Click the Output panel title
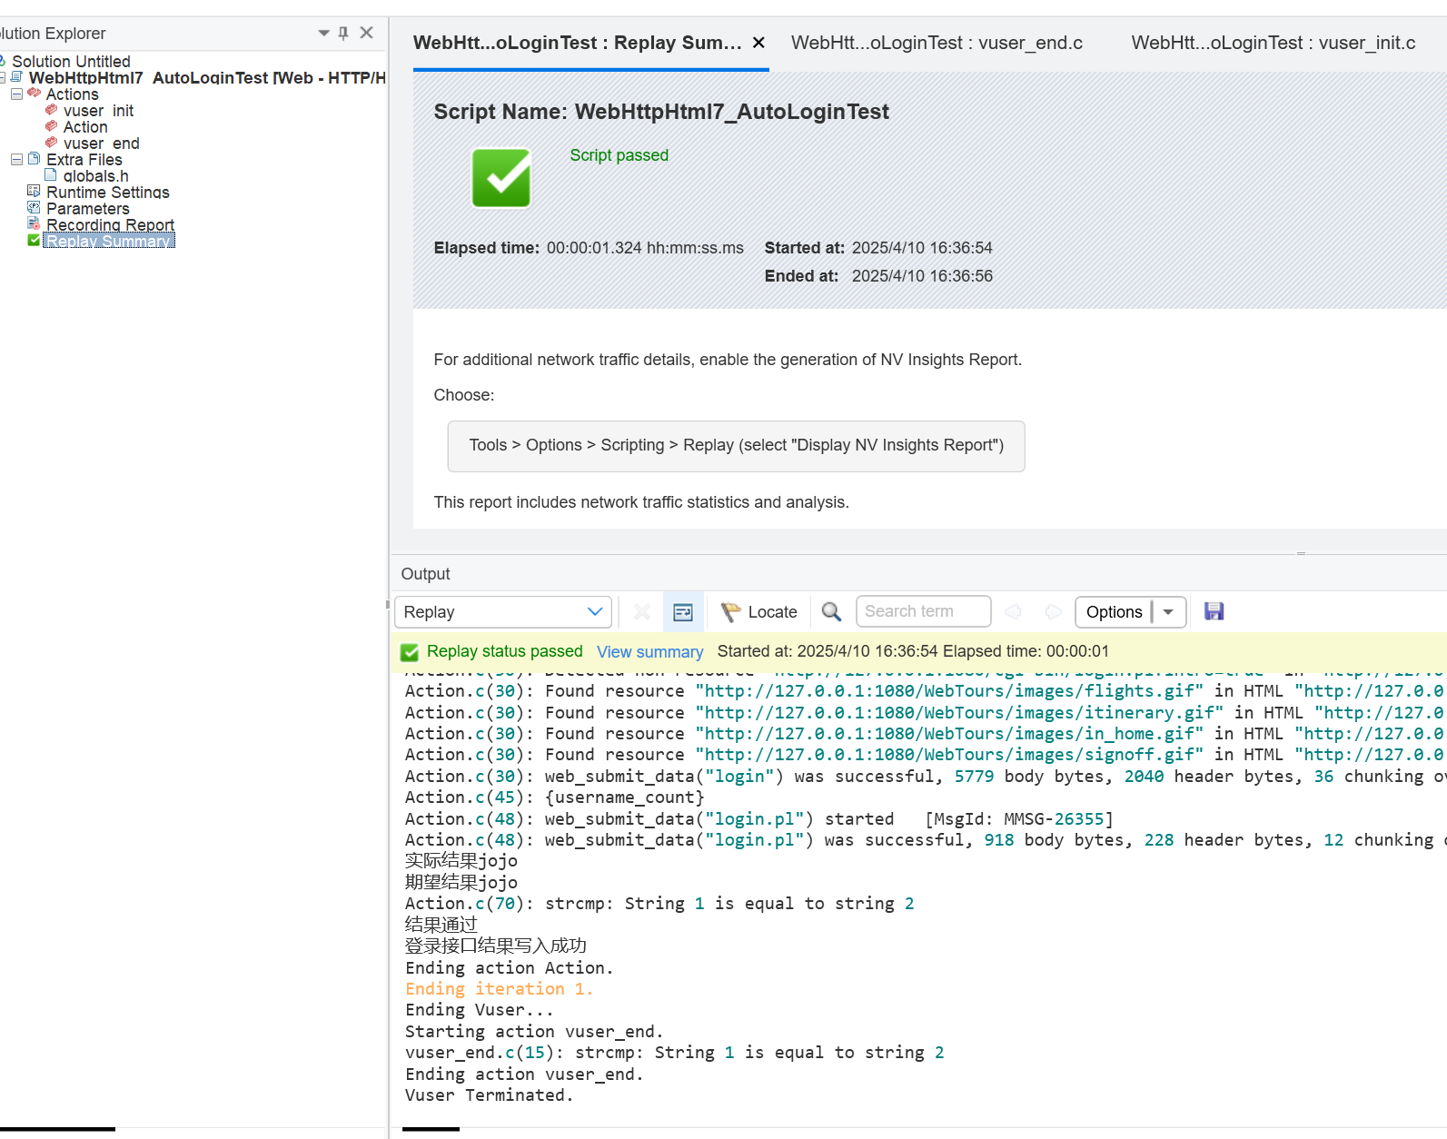The width and height of the screenshot is (1447, 1139). [426, 574]
